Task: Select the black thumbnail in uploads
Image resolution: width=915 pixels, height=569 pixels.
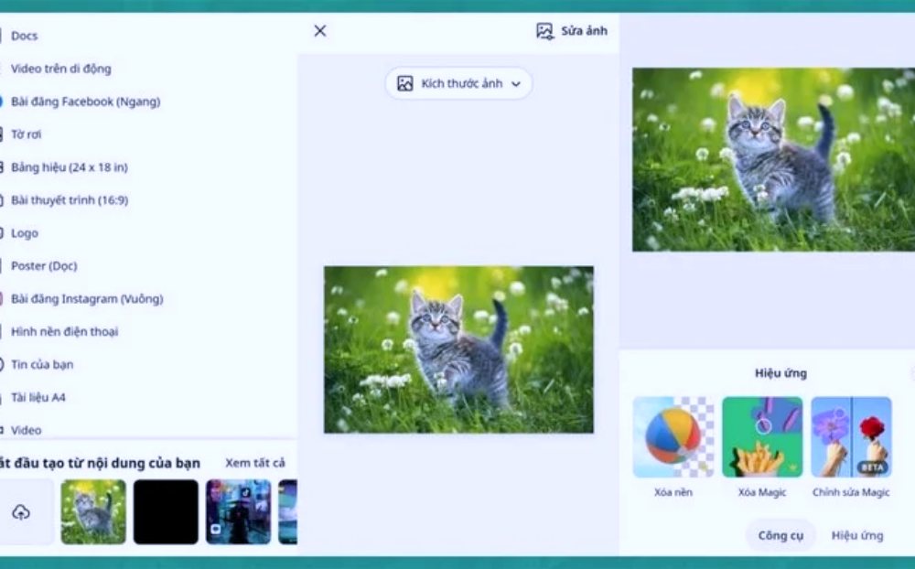Action: pyautogui.click(x=166, y=512)
